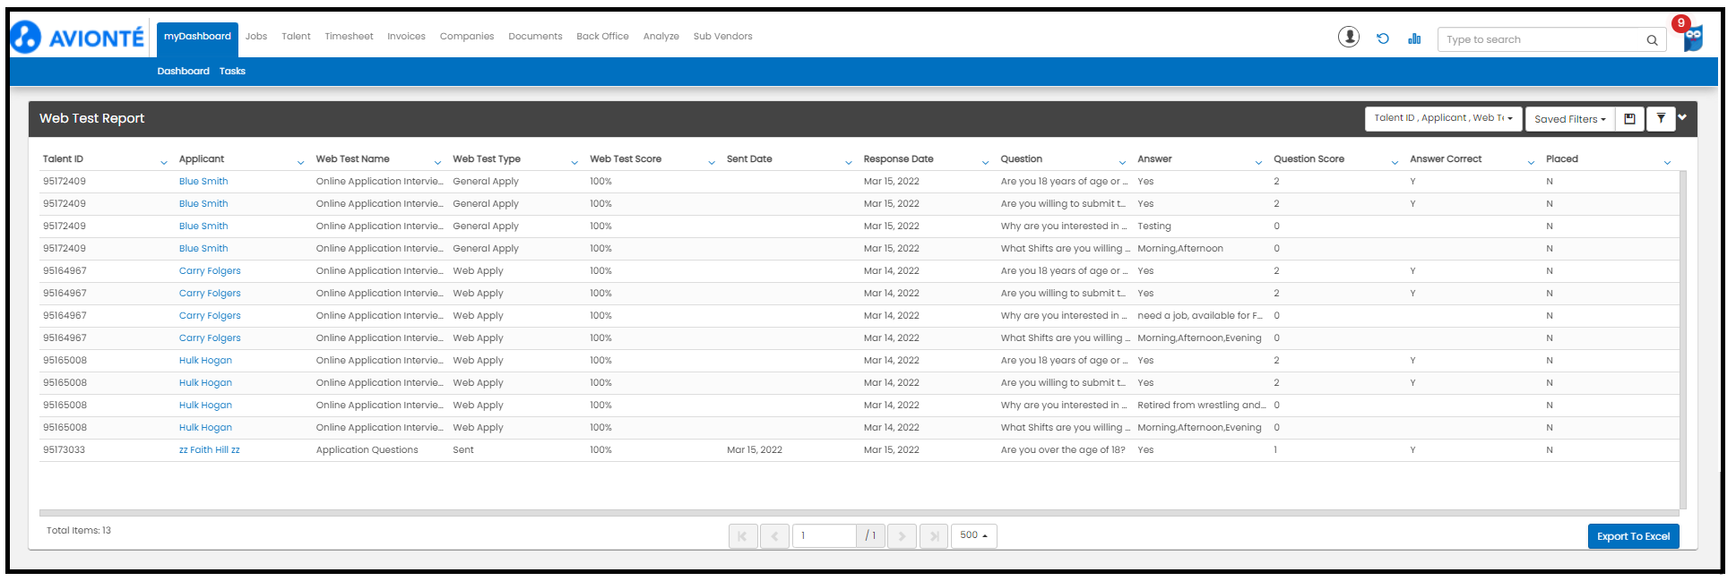The height and width of the screenshot is (581, 1736).
Task: Click the horizontal scrollbar under the table
Action: pos(859,513)
